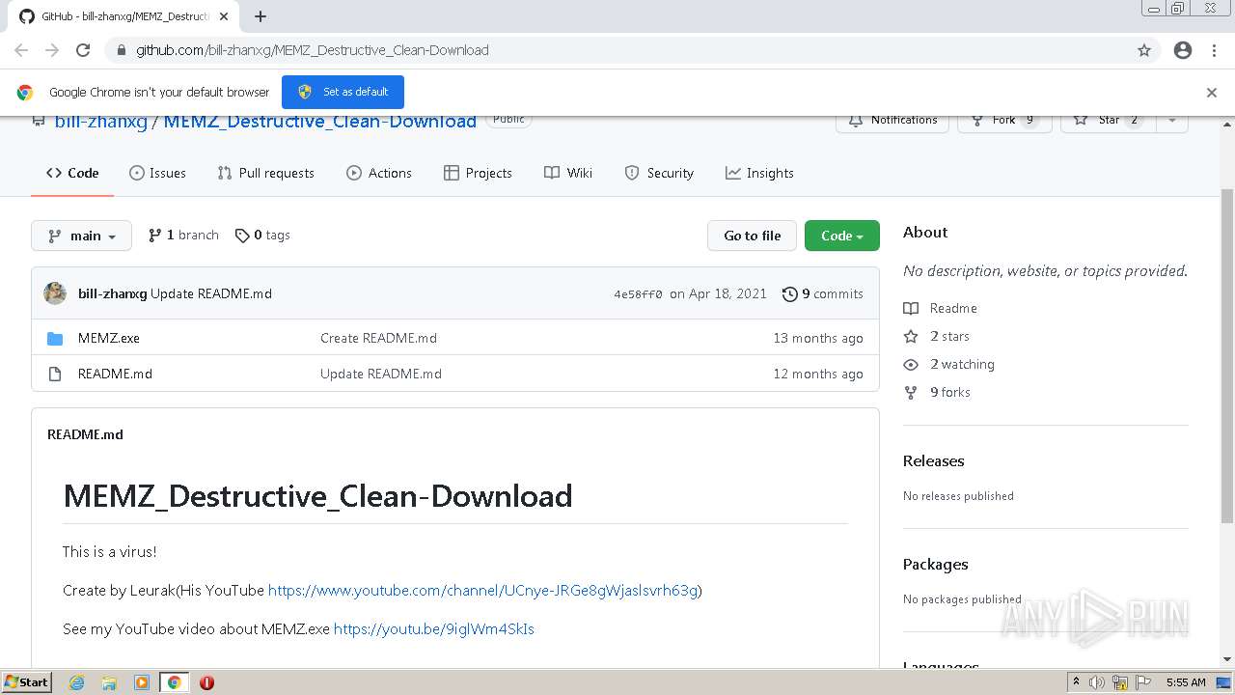The height and width of the screenshot is (695, 1235).
Task: Open the youtu.be MEMZ video link
Action: point(434,629)
